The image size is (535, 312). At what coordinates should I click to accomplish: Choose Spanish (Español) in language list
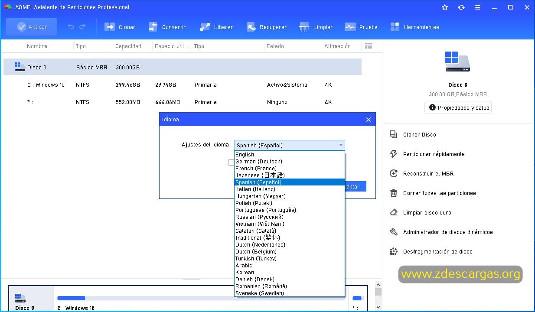[290, 182]
